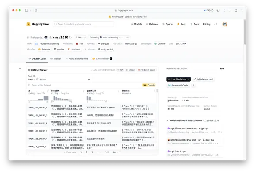Click the user avatar icon
The height and width of the screenshot is (172, 255).
point(225,24)
